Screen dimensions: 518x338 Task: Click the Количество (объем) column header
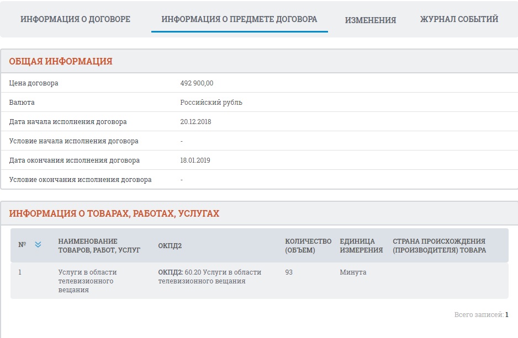click(x=308, y=245)
